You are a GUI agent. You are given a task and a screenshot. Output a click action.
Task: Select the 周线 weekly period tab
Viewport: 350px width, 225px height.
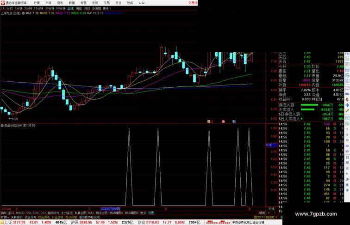pyautogui.click(x=79, y=8)
